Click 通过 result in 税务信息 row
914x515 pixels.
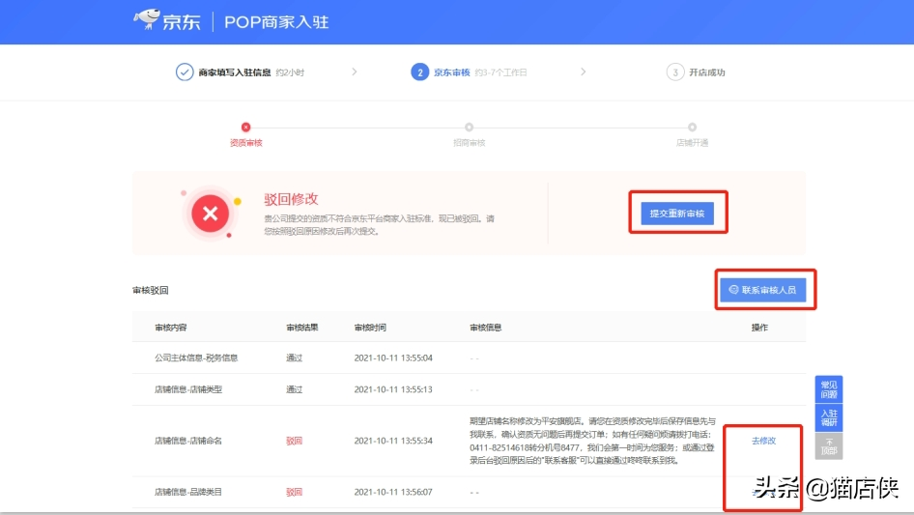pyautogui.click(x=295, y=358)
